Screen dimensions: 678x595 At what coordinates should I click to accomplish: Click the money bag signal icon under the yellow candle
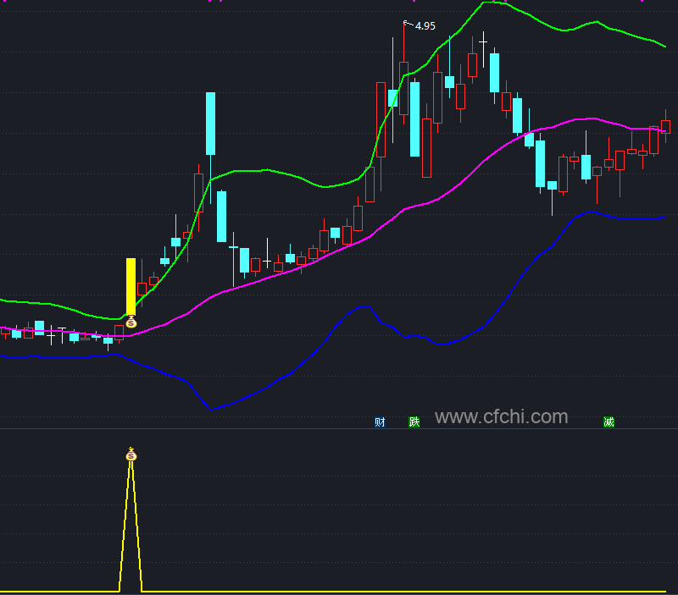point(131,322)
